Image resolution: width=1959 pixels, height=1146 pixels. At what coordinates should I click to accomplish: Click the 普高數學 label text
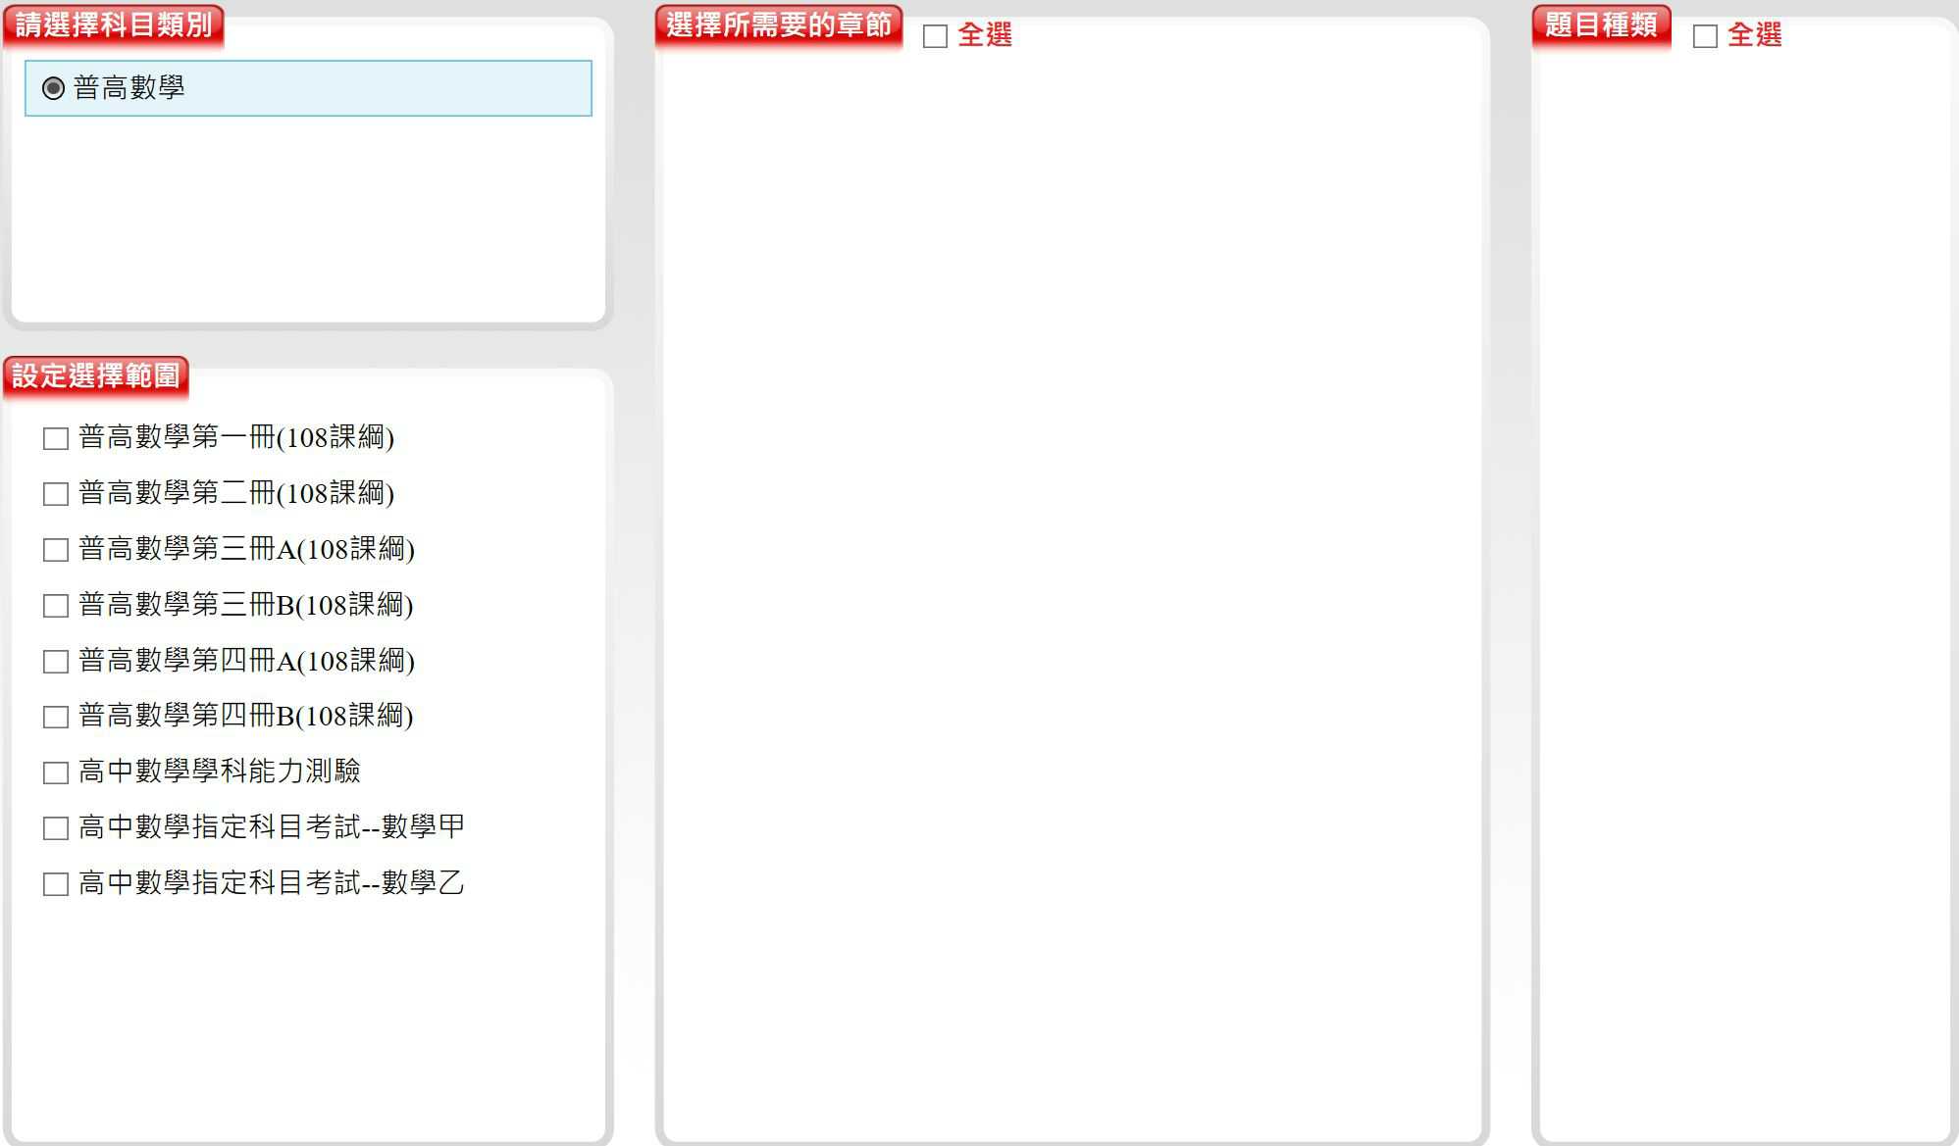[129, 88]
